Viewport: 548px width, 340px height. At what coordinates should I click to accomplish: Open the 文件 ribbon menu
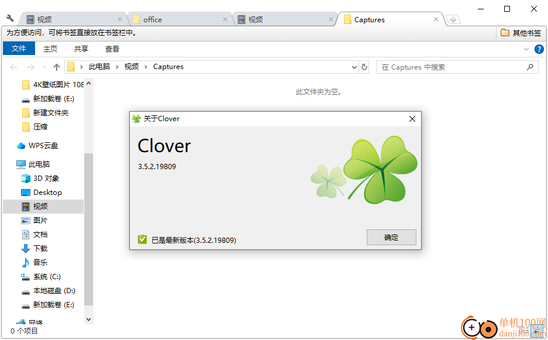(19, 49)
